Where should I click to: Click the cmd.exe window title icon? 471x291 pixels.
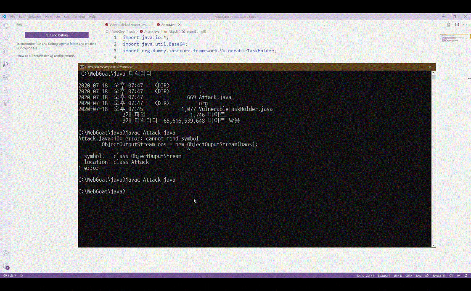point(82,67)
